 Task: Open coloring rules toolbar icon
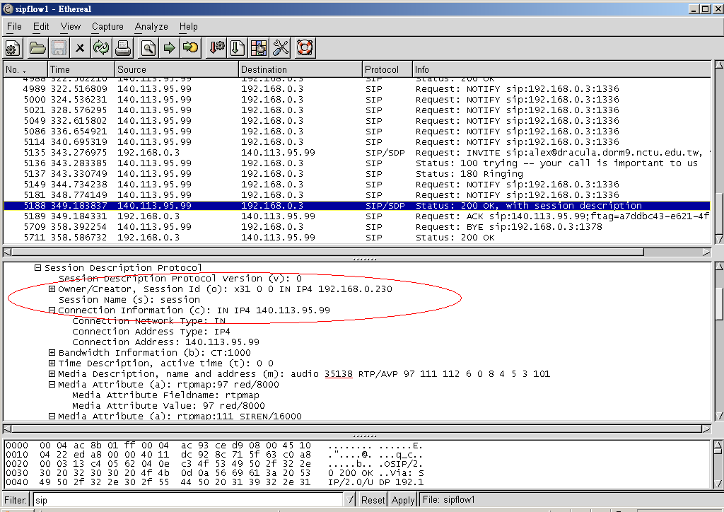click(x=259, y=48)
